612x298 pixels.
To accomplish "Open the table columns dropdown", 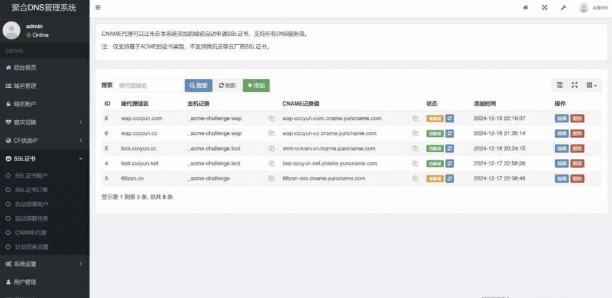I will tap(592, 85).
